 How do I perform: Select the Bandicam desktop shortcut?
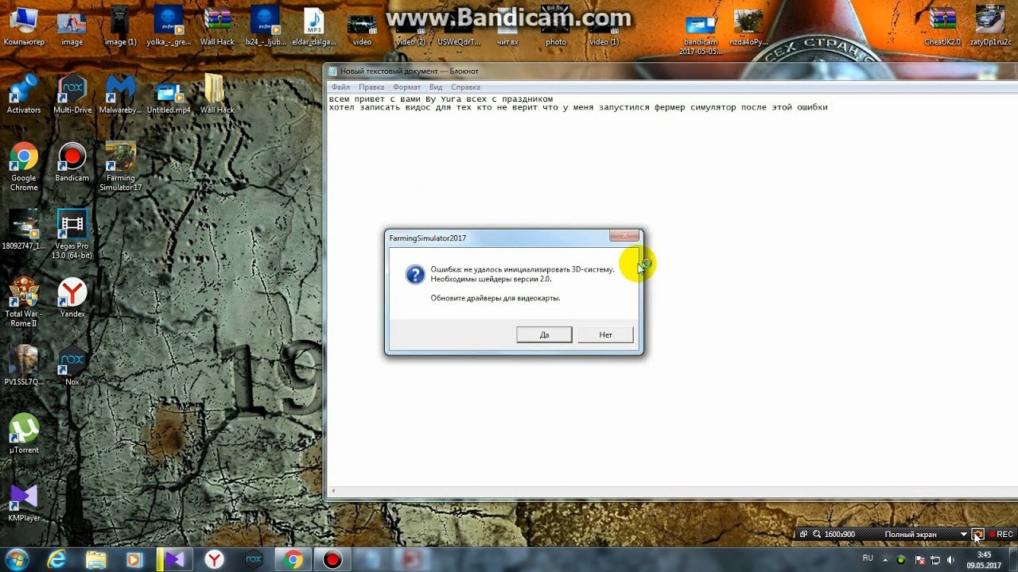(x=72, y=162)
